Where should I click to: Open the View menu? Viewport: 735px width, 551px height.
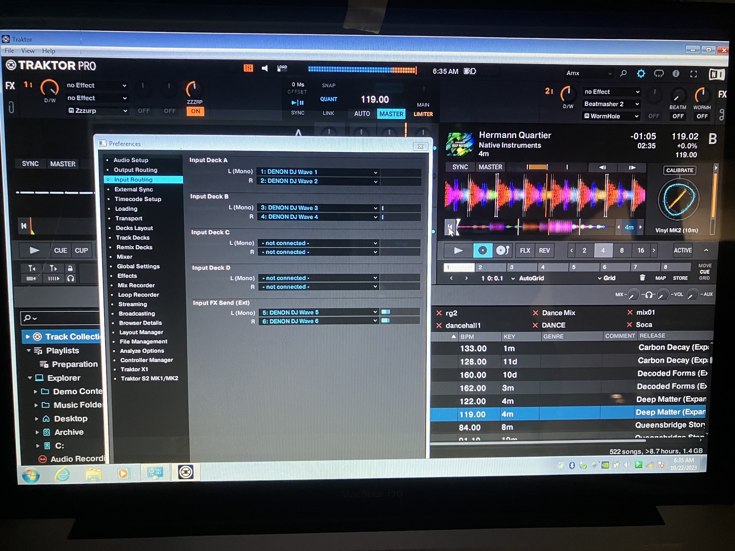[x=28, y=51]
